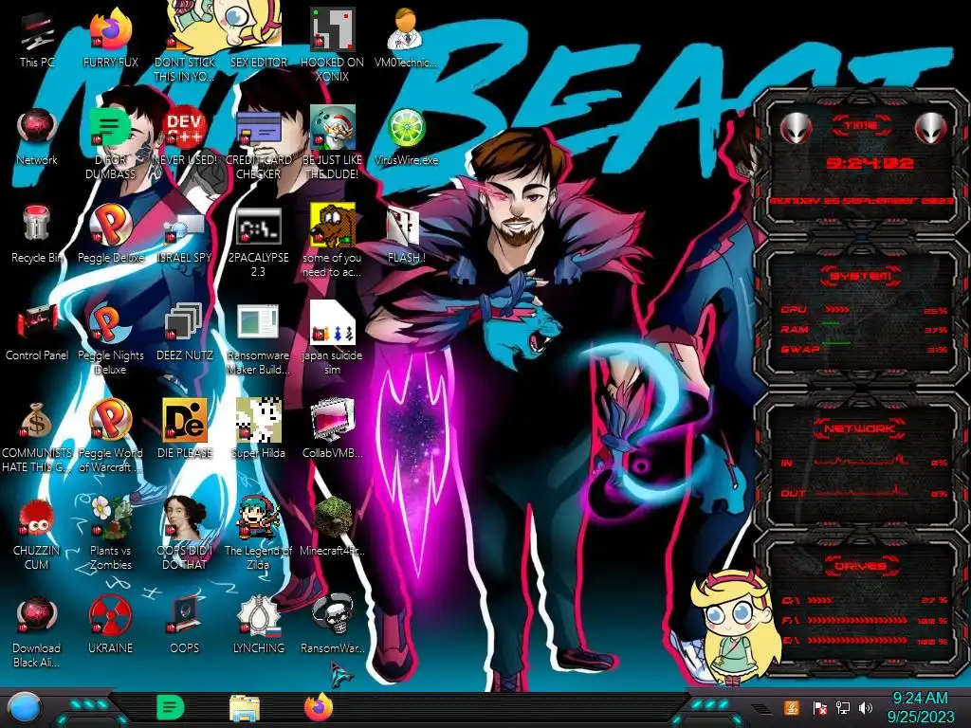Click the TIME widget header
The height and width of the screenshot is (728, 971).
(861, 125)
